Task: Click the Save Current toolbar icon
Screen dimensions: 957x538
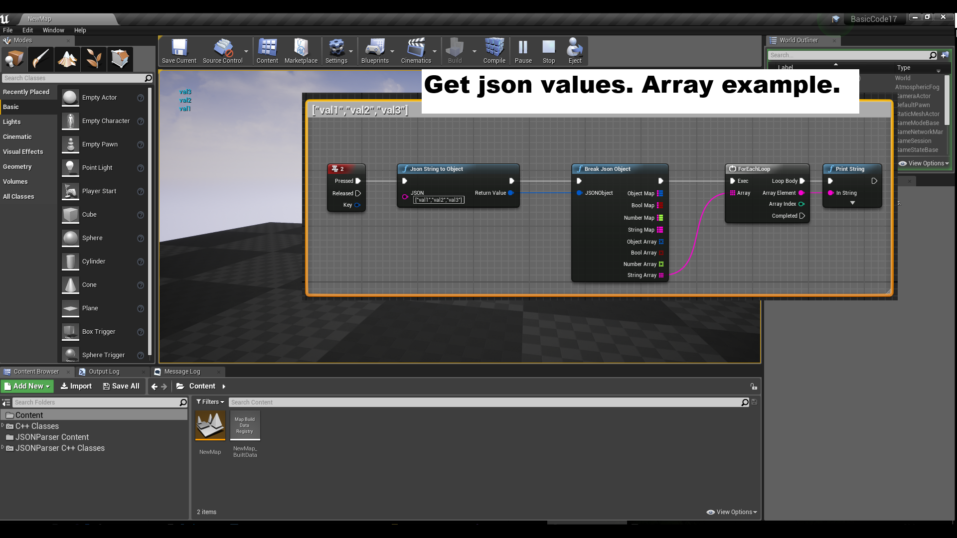Action: 179,51
